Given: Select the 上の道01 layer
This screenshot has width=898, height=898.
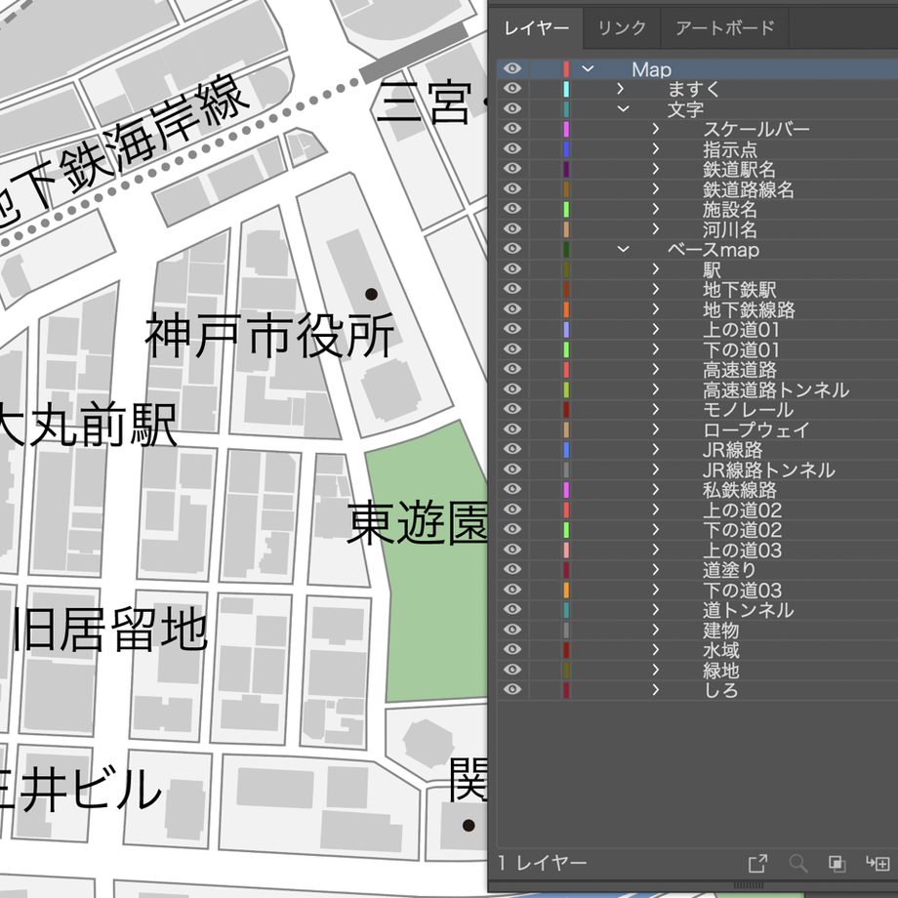Looking at the screenshot, I should pyautogui.click(x=741, y=329).
